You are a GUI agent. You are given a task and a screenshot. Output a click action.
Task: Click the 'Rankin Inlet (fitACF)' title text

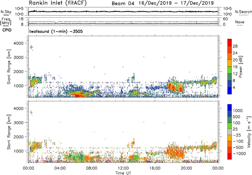pyautogui.click(x=58, y=3)
